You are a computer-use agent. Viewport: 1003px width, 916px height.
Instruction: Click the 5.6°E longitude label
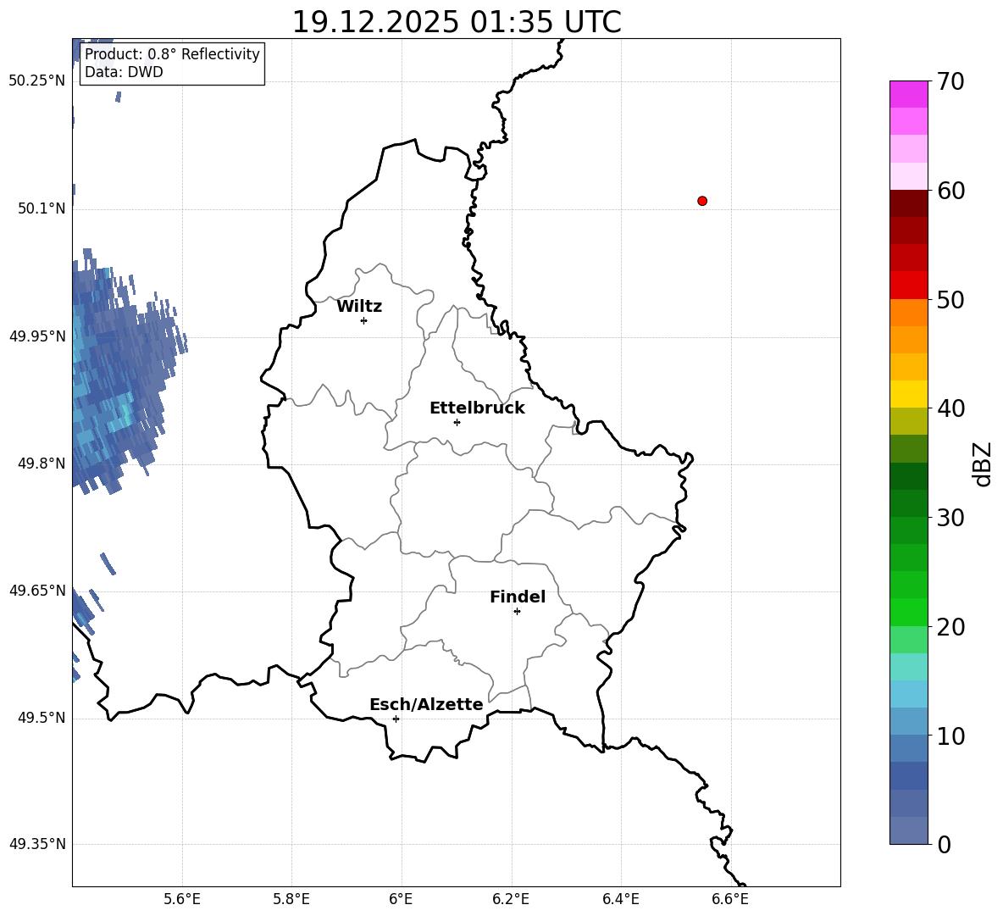pyautogui.click(x=182, y=899)
